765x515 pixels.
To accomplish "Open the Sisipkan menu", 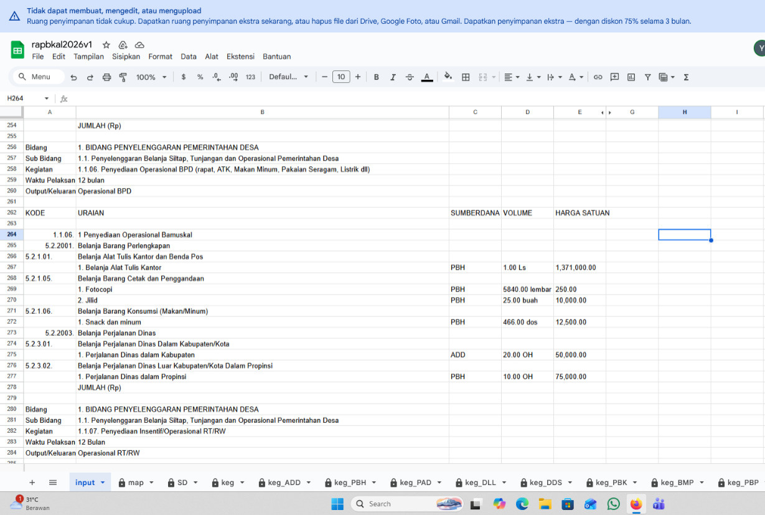I will (126, 57).
